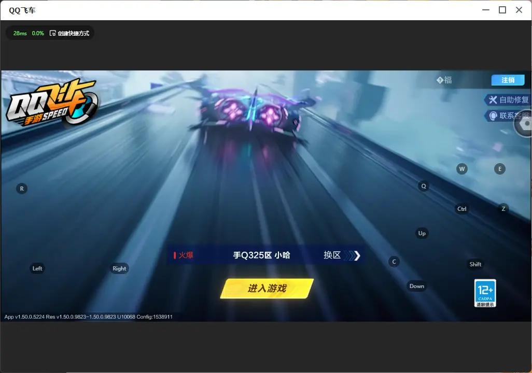Click the 福 account name text
Image resolution: width=532 pixels, height=373 pixels.
point(444,80)
